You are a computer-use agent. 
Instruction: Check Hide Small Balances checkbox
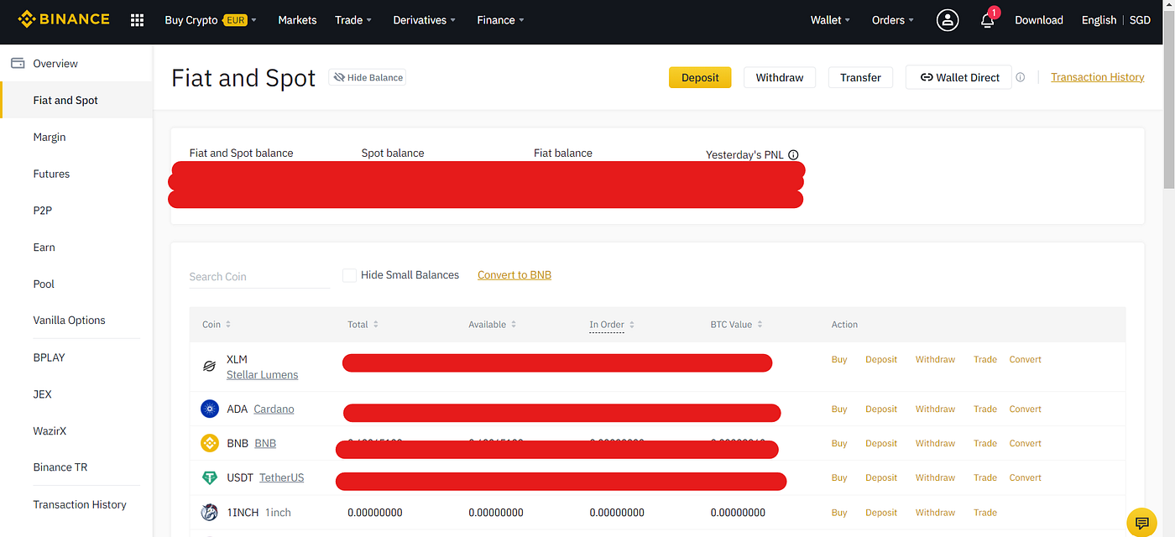point(349,275)
